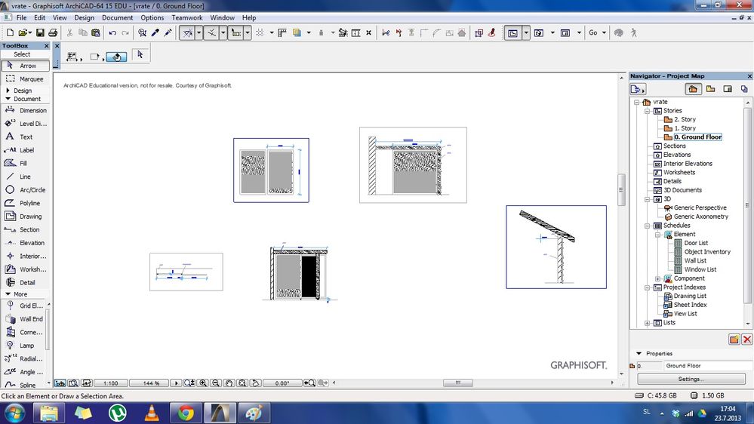Click the Print icon in toolbar
This screenshot has width=754, height=424.
53,32
